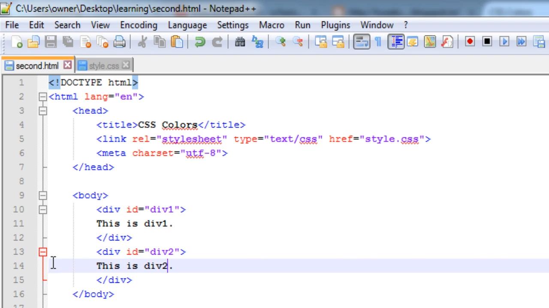Image resolution: width=549 pixels, height=308 pixels.
Task: Open the Plugins menu
Action: pyautogui.click(x=335, y=25)
